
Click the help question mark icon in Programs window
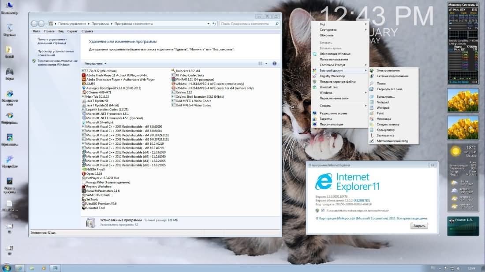[274, 63]
